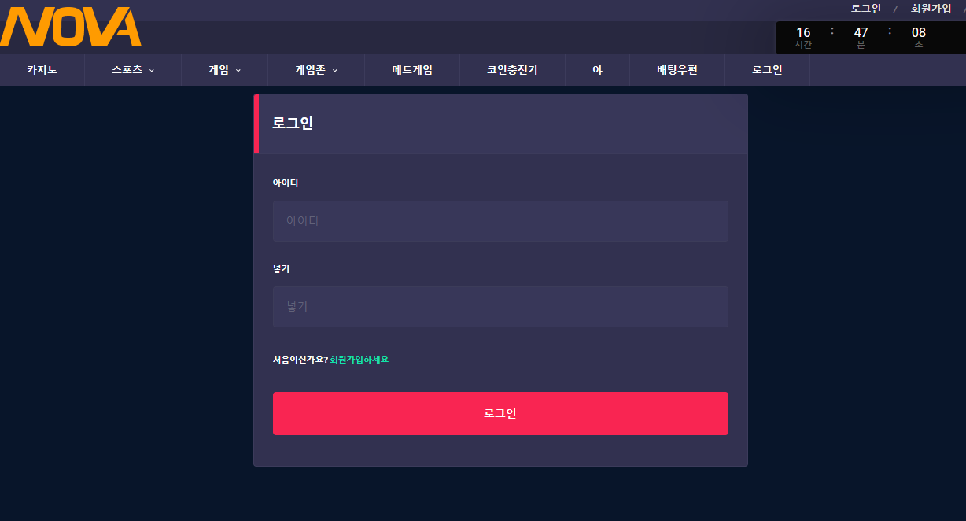966x521 pixels.
Task: Click the countdown seconds value 초
Action: pos(919,33)
